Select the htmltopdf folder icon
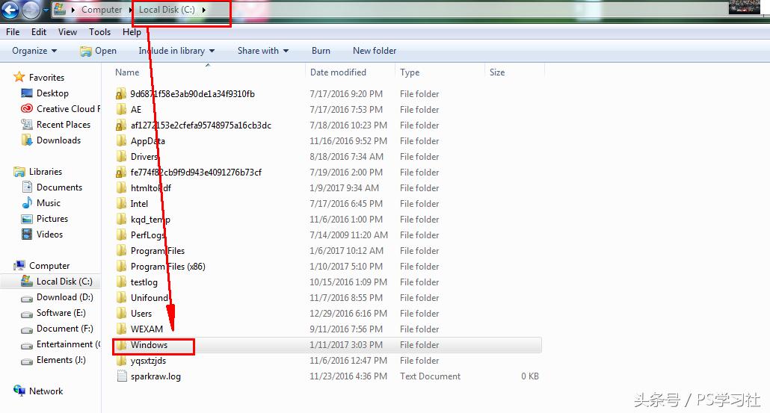The height and width of the screenshot is (413, 770). 121,188
